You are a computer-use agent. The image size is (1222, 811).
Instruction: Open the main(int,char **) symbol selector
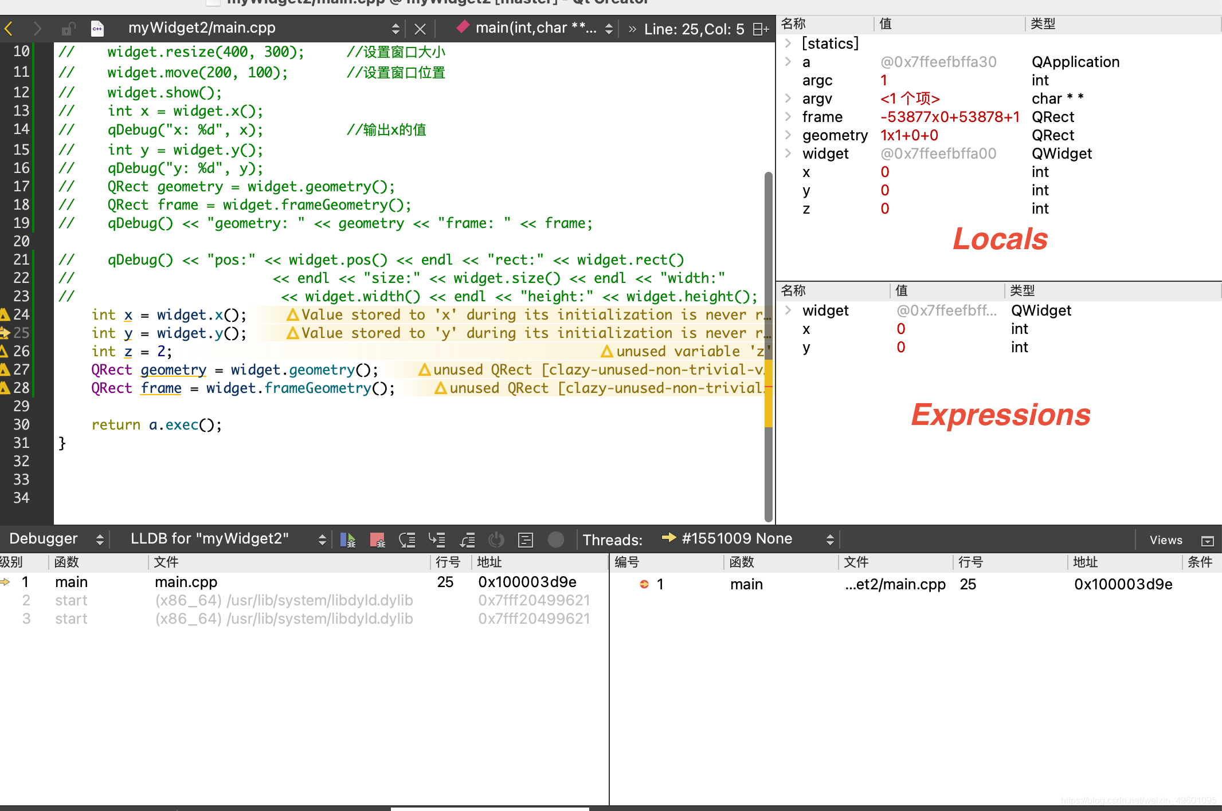[535, 29]
